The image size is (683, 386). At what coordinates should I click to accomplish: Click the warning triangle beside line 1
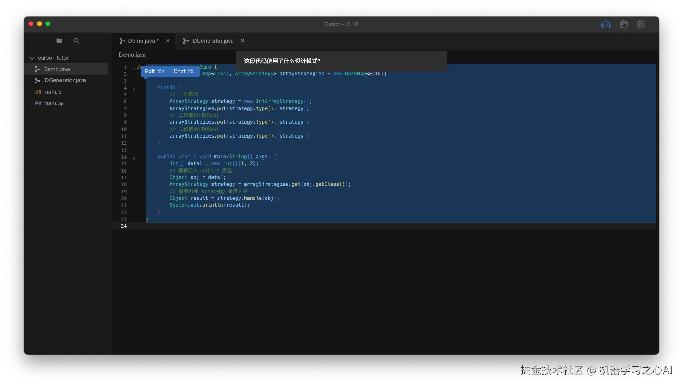coord(139,67)
